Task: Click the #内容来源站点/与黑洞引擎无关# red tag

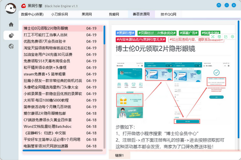Action: (x=141, y=39)
